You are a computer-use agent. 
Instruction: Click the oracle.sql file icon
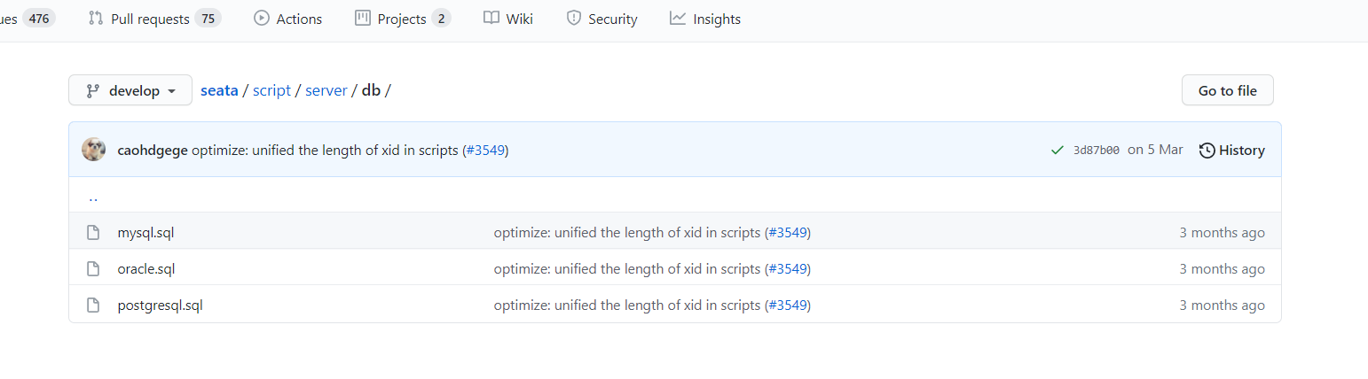point(92,269)
